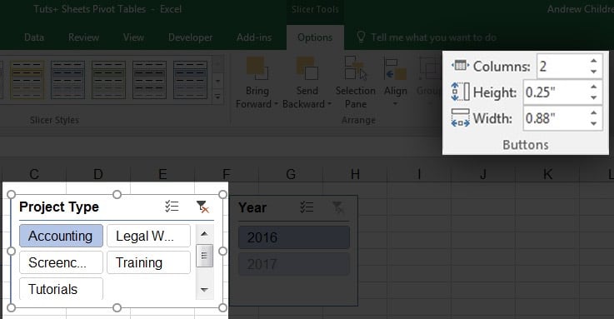Viewport: 614px width, 319px height.
Task: Select the Screenc... slicer button
Action: pyautogui.click(x=61, y=262)
